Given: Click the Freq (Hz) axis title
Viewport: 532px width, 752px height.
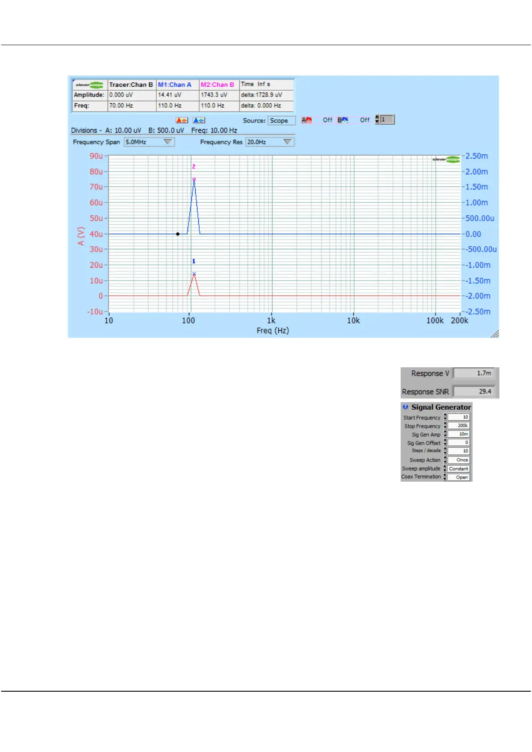Looking at the screenshot, I should (273, 331).
